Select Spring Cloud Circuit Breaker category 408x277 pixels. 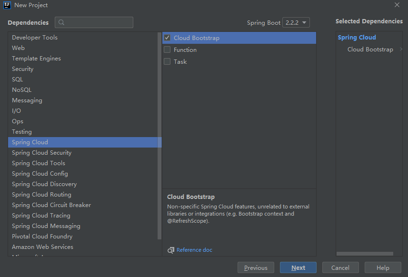(83, 205)
